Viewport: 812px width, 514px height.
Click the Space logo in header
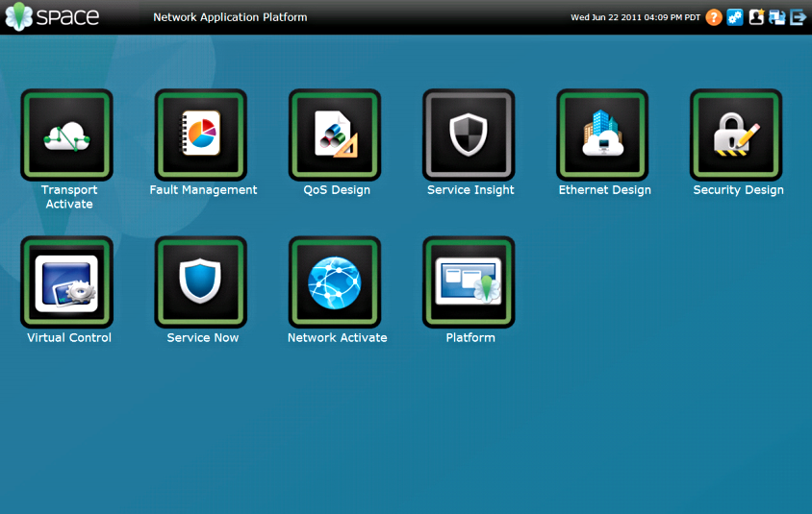[52, 16]
